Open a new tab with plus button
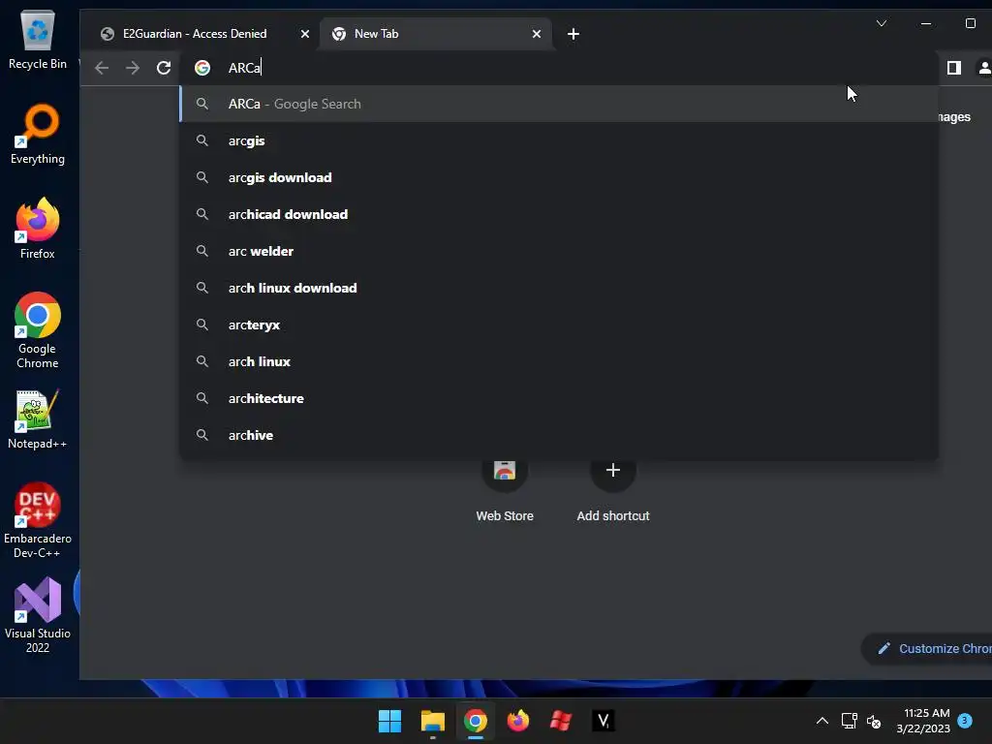Image resolution: width=992 pixels, height=744 pixels. click(x=573, y=34)
